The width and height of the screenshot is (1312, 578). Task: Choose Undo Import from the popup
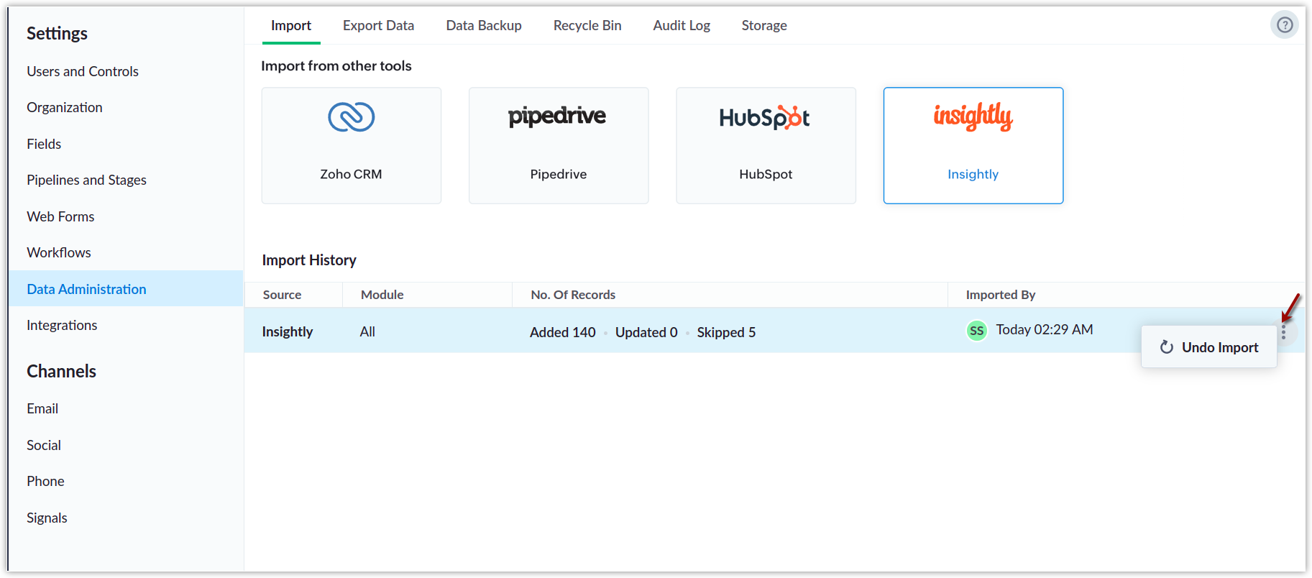coord(1208,347)
